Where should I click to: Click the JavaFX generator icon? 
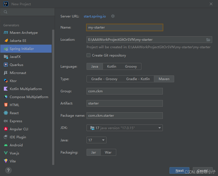6,57
